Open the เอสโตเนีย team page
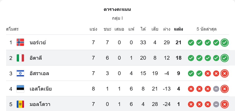Screen dimensions: 235x111 41,89
